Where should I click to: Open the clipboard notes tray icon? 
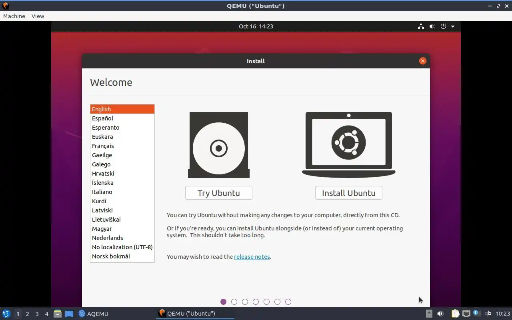click(x=455, y=314)
